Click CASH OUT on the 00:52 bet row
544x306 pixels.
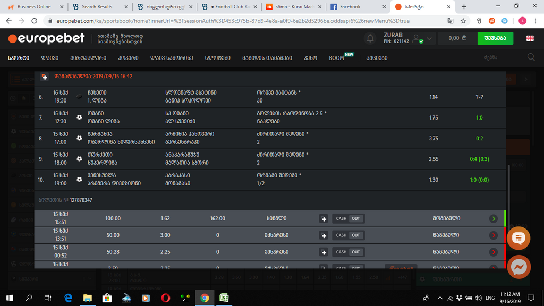pos(348,252)
